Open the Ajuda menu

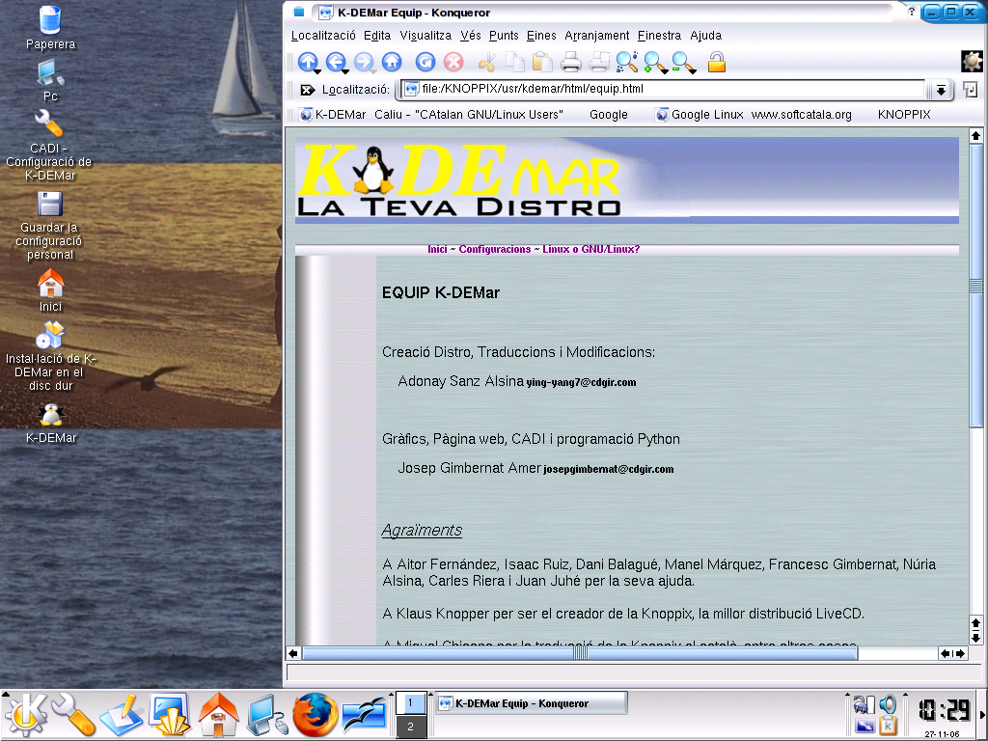pos(705,36)
